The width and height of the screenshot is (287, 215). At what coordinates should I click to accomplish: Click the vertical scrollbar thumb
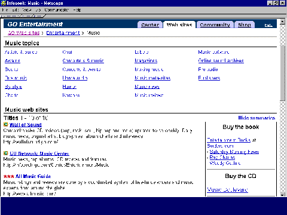(x=282, y=73)
